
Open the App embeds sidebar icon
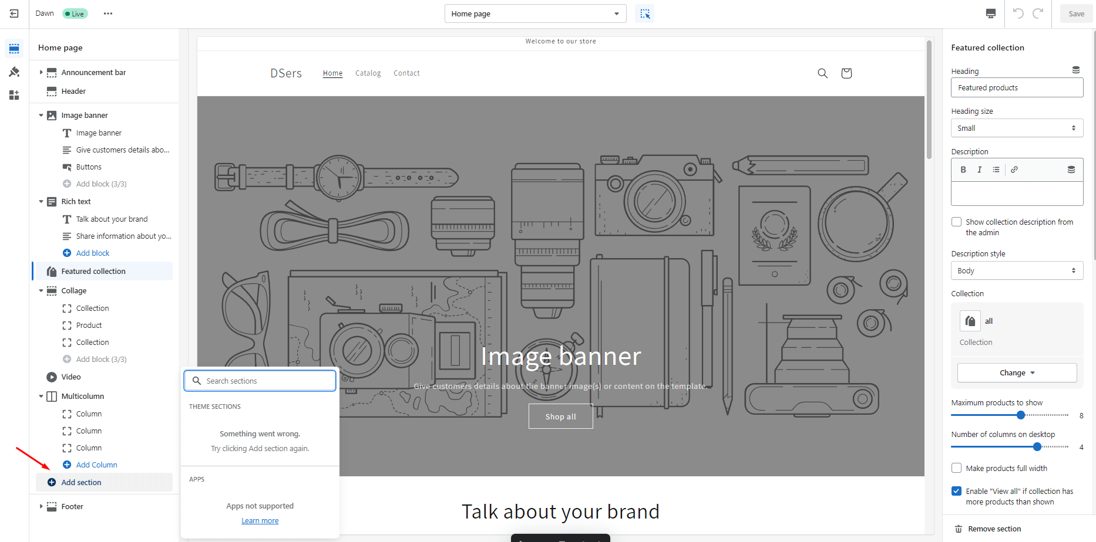[14, 95]
